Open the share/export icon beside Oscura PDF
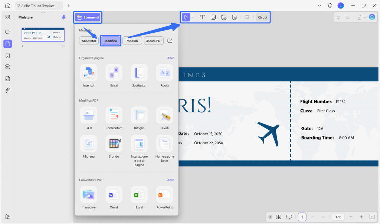 click(170, 41)
